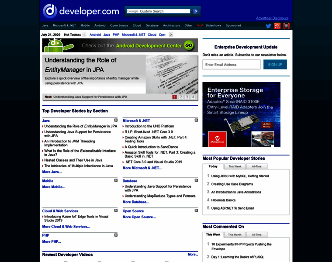Click the SIGN UP newsletter button
Viewport: 332px width, 262px height.
click(x=275, y=65)
